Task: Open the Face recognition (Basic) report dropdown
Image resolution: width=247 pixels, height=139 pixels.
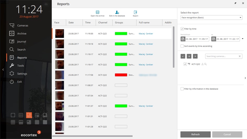Action: (211, 18)
